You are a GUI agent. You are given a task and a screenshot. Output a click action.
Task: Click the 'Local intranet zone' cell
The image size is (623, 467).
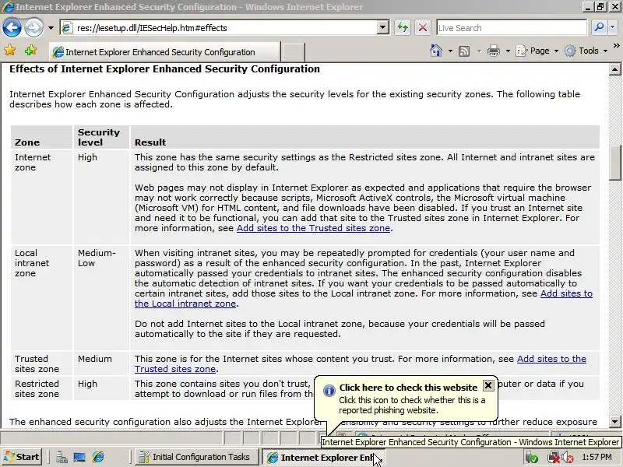click(x=42, y=298)
